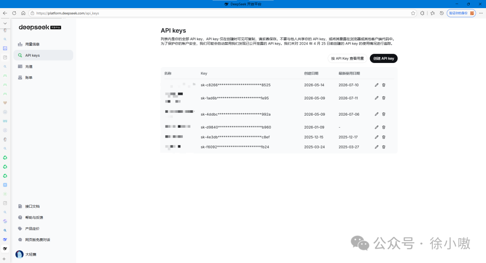Screen dimensions: 486x263
Task: Open 产品定价 pricing page
Action: point(43,229)
